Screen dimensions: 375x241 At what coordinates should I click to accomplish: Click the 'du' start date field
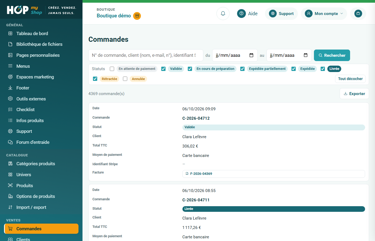(235, 55)
